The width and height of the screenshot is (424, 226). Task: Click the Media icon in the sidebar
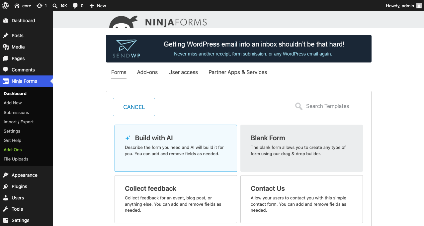(x=6, y=47)
